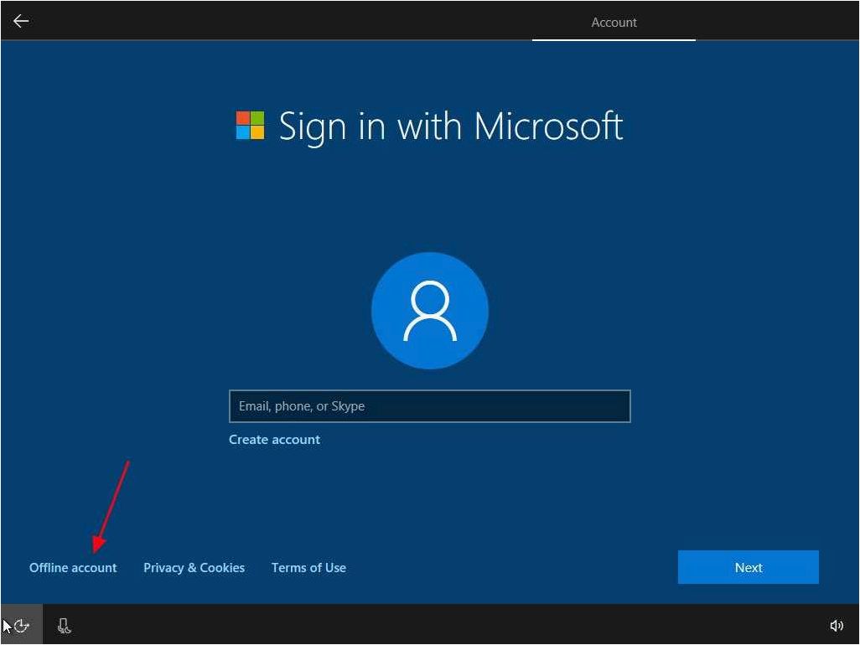This screenshot has width=860, height=645.
Task: Go back using the back arrow
Action: point(21,22)
